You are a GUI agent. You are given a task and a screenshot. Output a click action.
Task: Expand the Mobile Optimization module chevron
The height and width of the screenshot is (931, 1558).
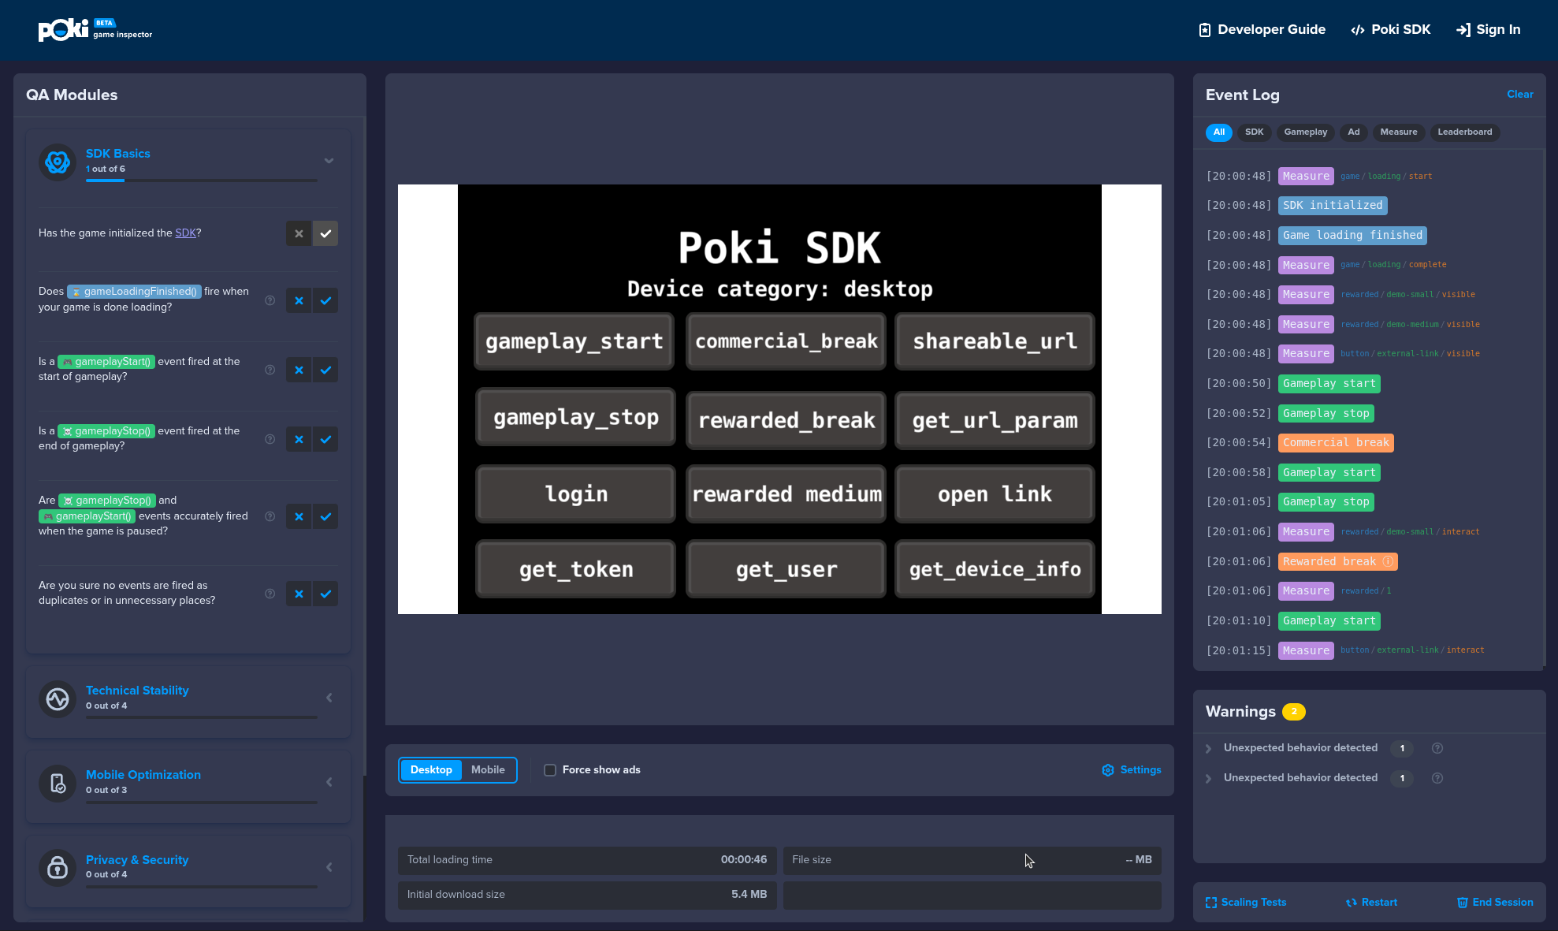(x=329, y=782)
